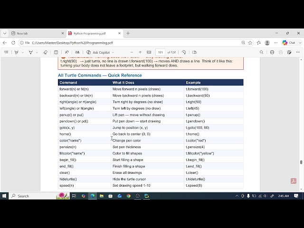Open the Highlight color options arrow
The width and height of the screenshot is (304, 228).
coord(23,52)
